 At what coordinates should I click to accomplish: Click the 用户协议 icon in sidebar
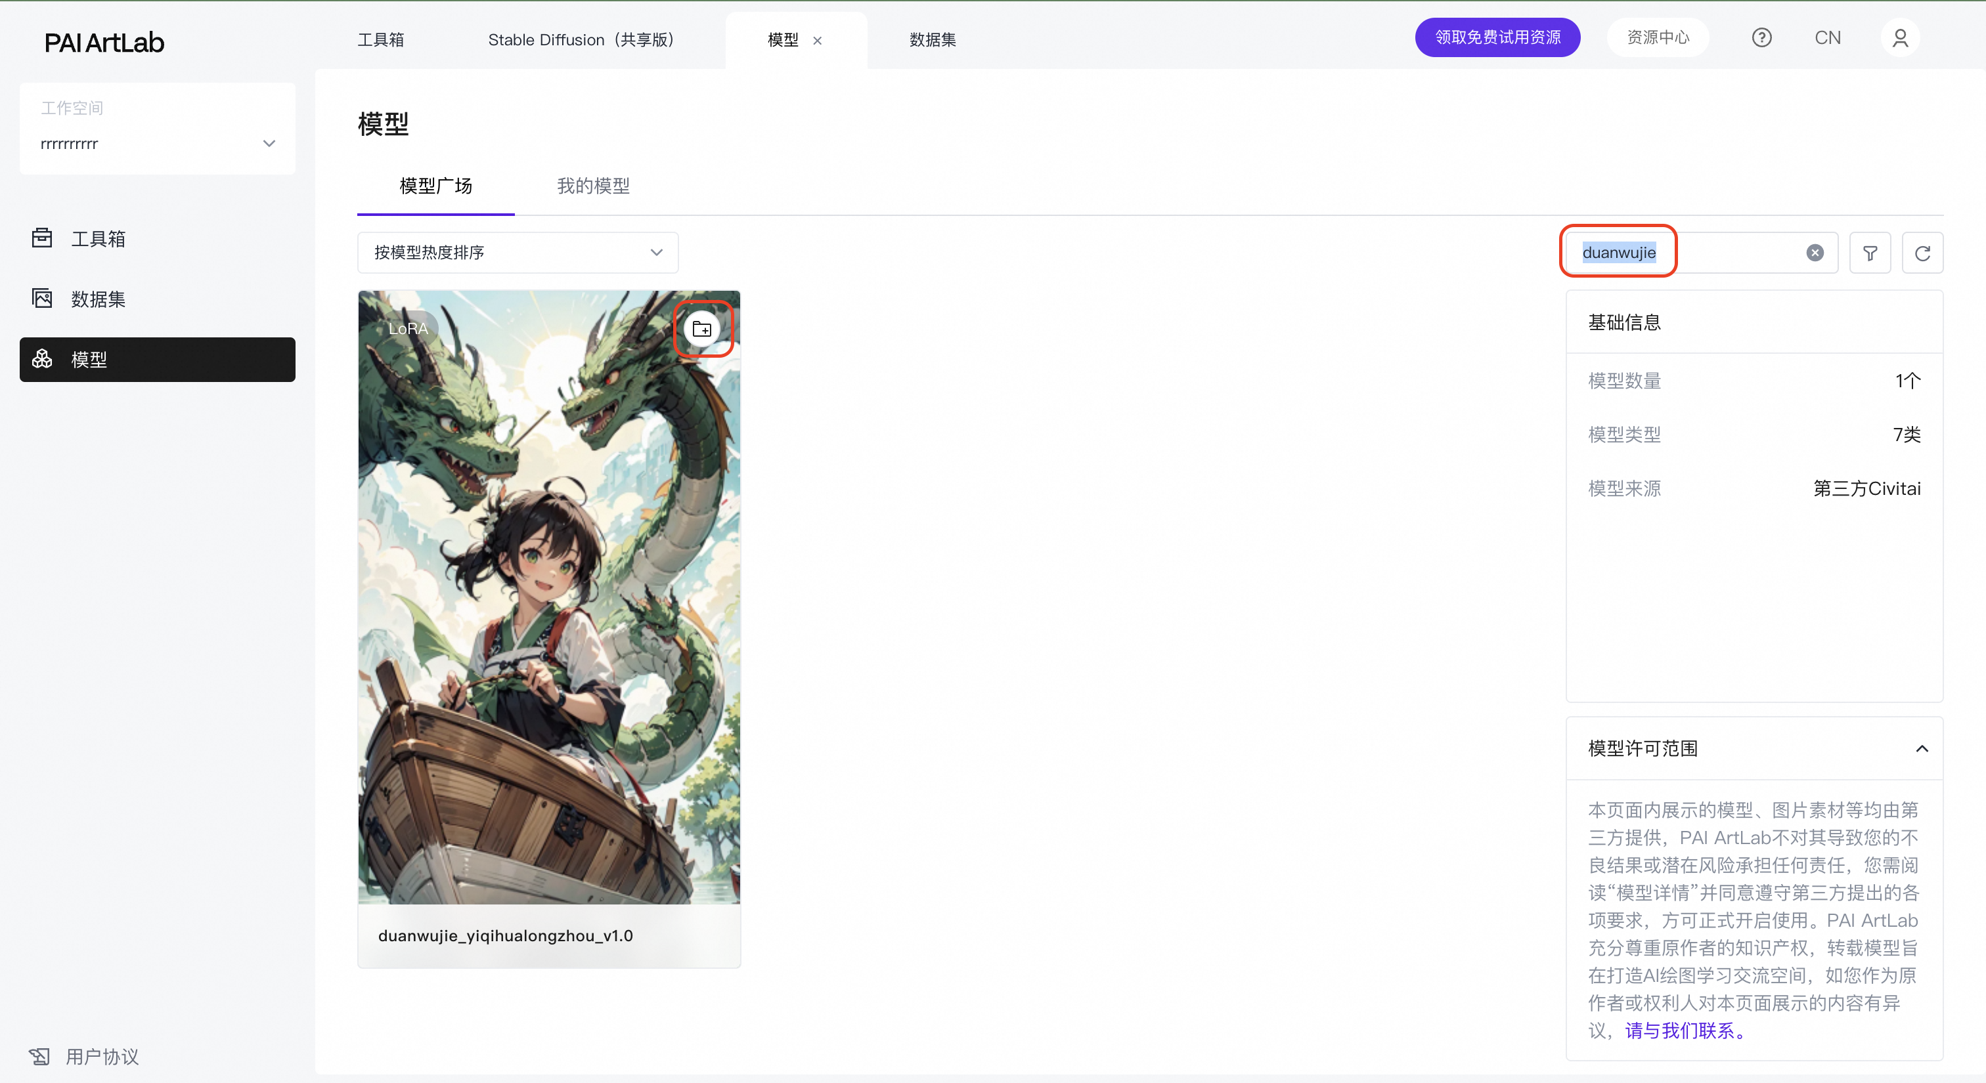[x=39, y=1056]
